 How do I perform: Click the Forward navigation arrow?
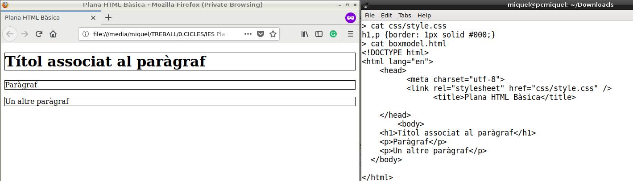(25, 34)
